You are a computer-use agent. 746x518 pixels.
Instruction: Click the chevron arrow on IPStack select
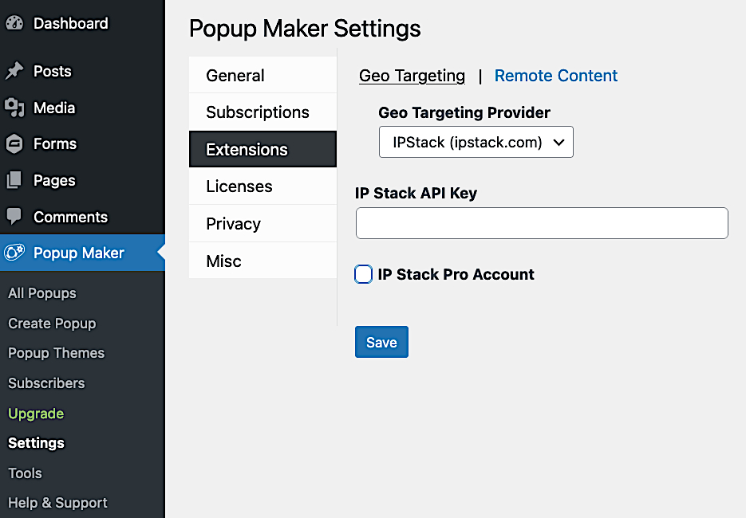[x=559, y=142]
